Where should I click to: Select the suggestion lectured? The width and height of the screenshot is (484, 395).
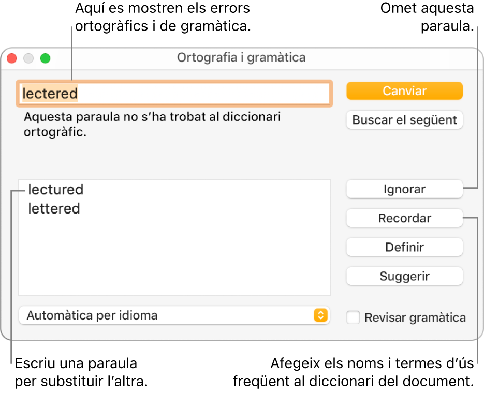click(56, 190)
